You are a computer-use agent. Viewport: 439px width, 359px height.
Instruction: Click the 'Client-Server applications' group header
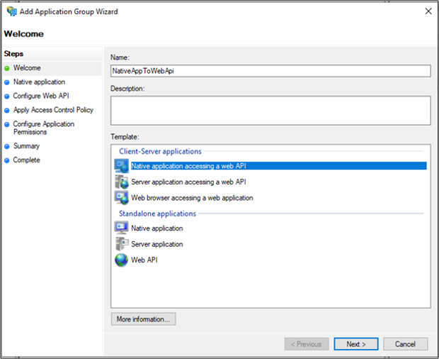click(x=160, y=151)
